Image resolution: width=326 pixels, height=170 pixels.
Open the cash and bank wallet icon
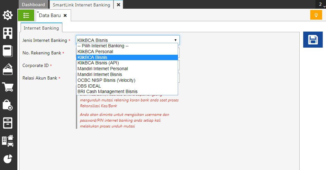point(8,69)
